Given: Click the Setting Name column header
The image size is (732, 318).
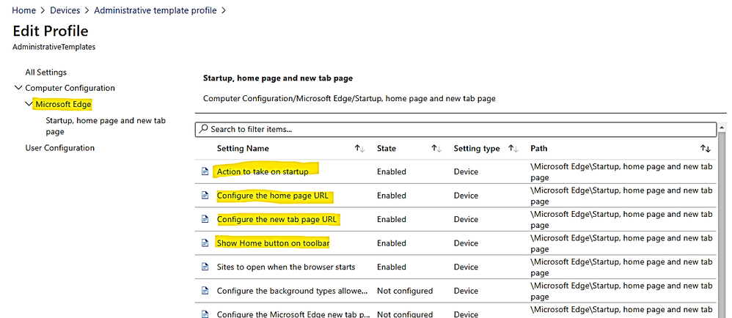Looking at the screenshot, I should [243, 149].
